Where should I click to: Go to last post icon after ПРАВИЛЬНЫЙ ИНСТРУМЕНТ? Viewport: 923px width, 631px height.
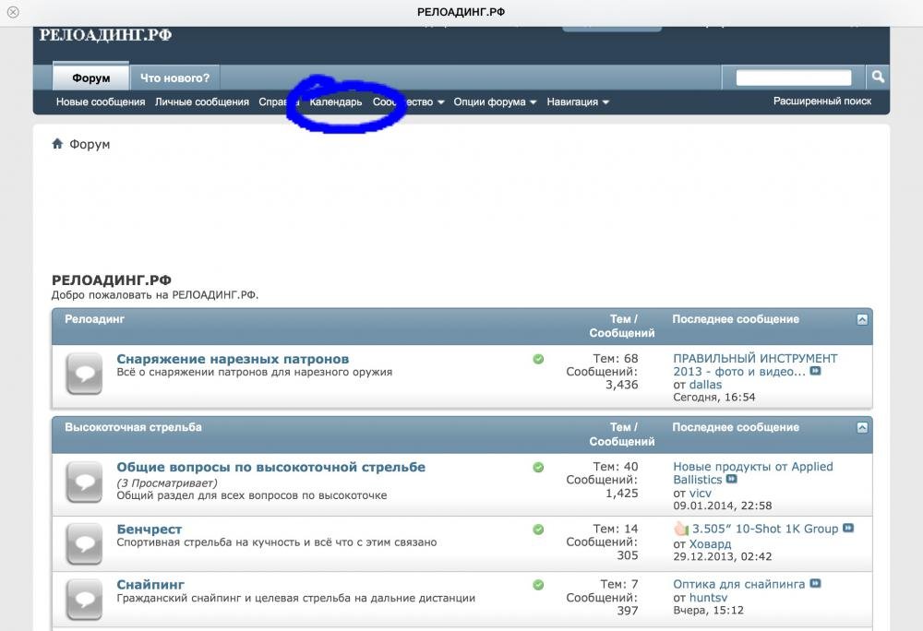pos(815,372)
